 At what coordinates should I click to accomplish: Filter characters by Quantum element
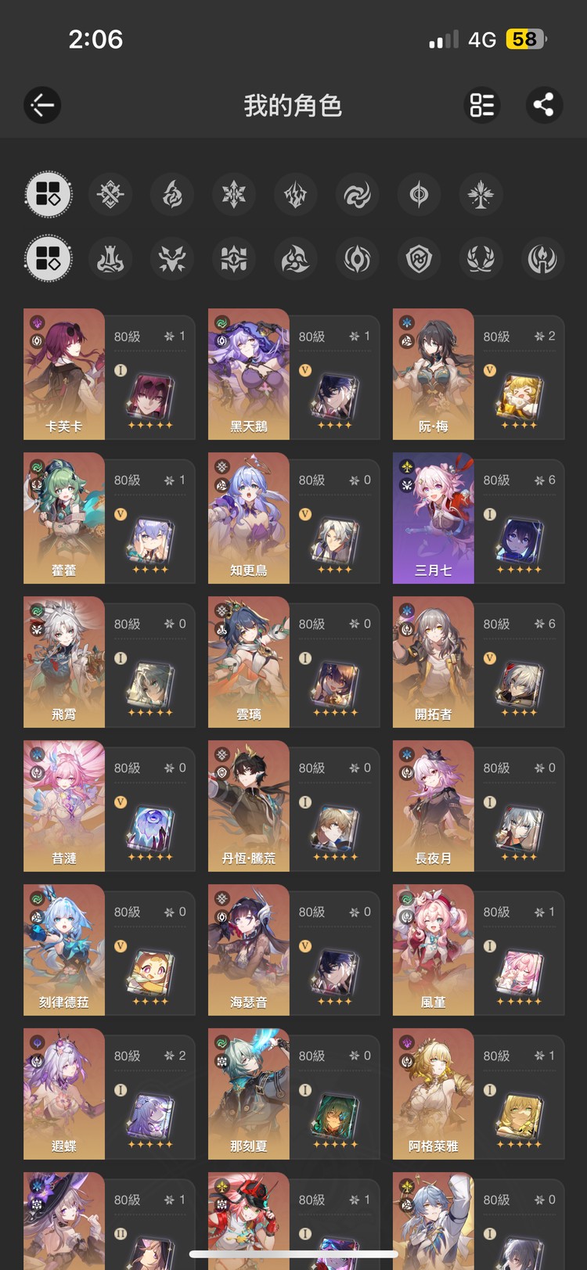coord(420,194)
